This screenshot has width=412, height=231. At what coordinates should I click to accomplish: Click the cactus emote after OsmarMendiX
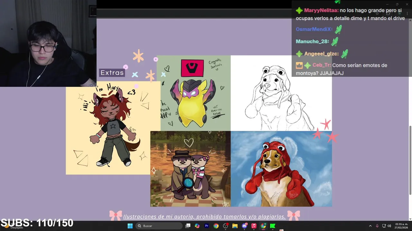pos(338,30)
